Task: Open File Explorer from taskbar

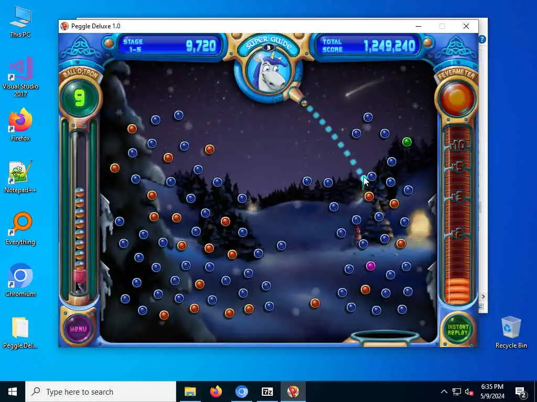Action: pyautogui.click(x=190, y=392)
